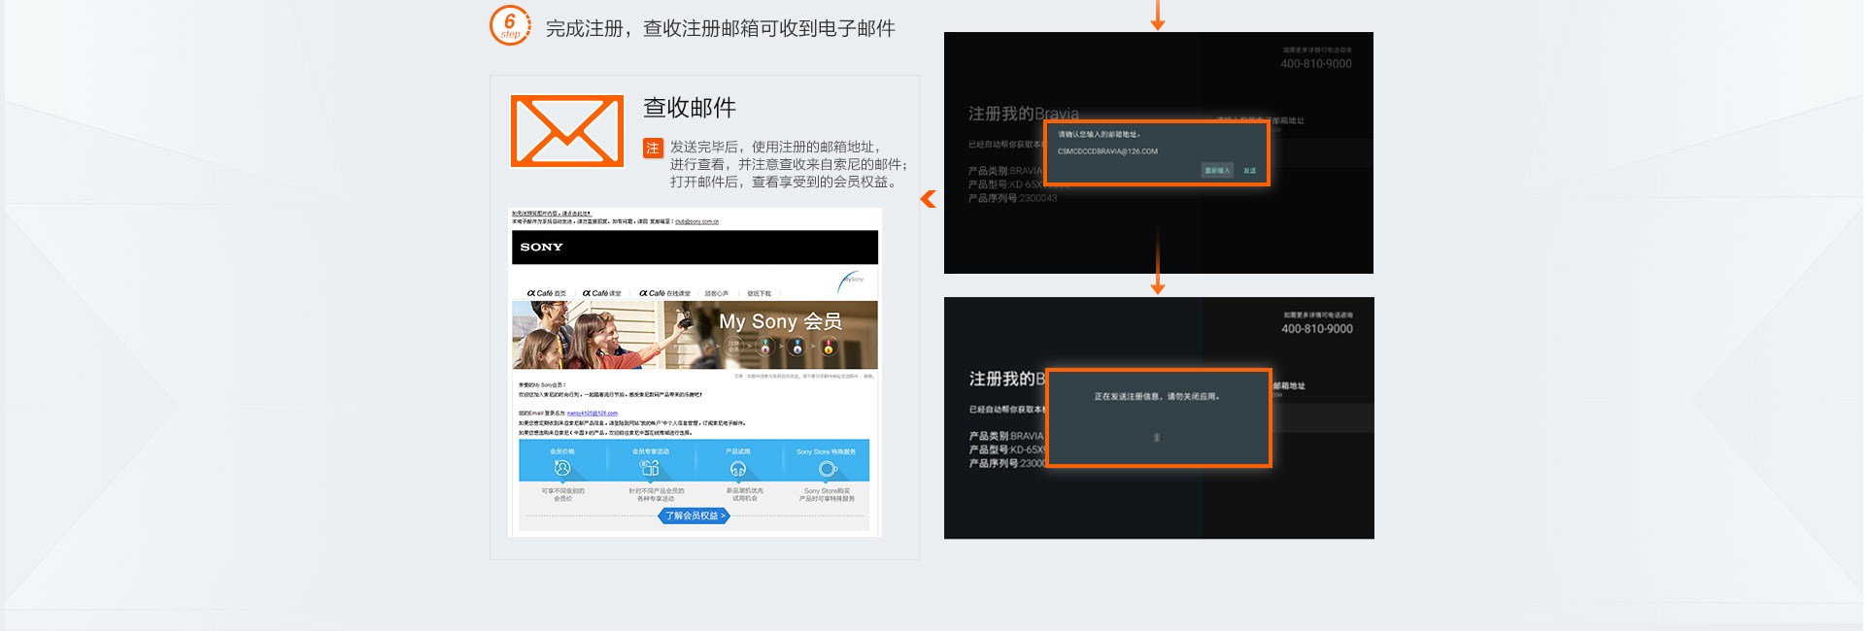Open the α Café 首页 menu item

click(546, 293)
